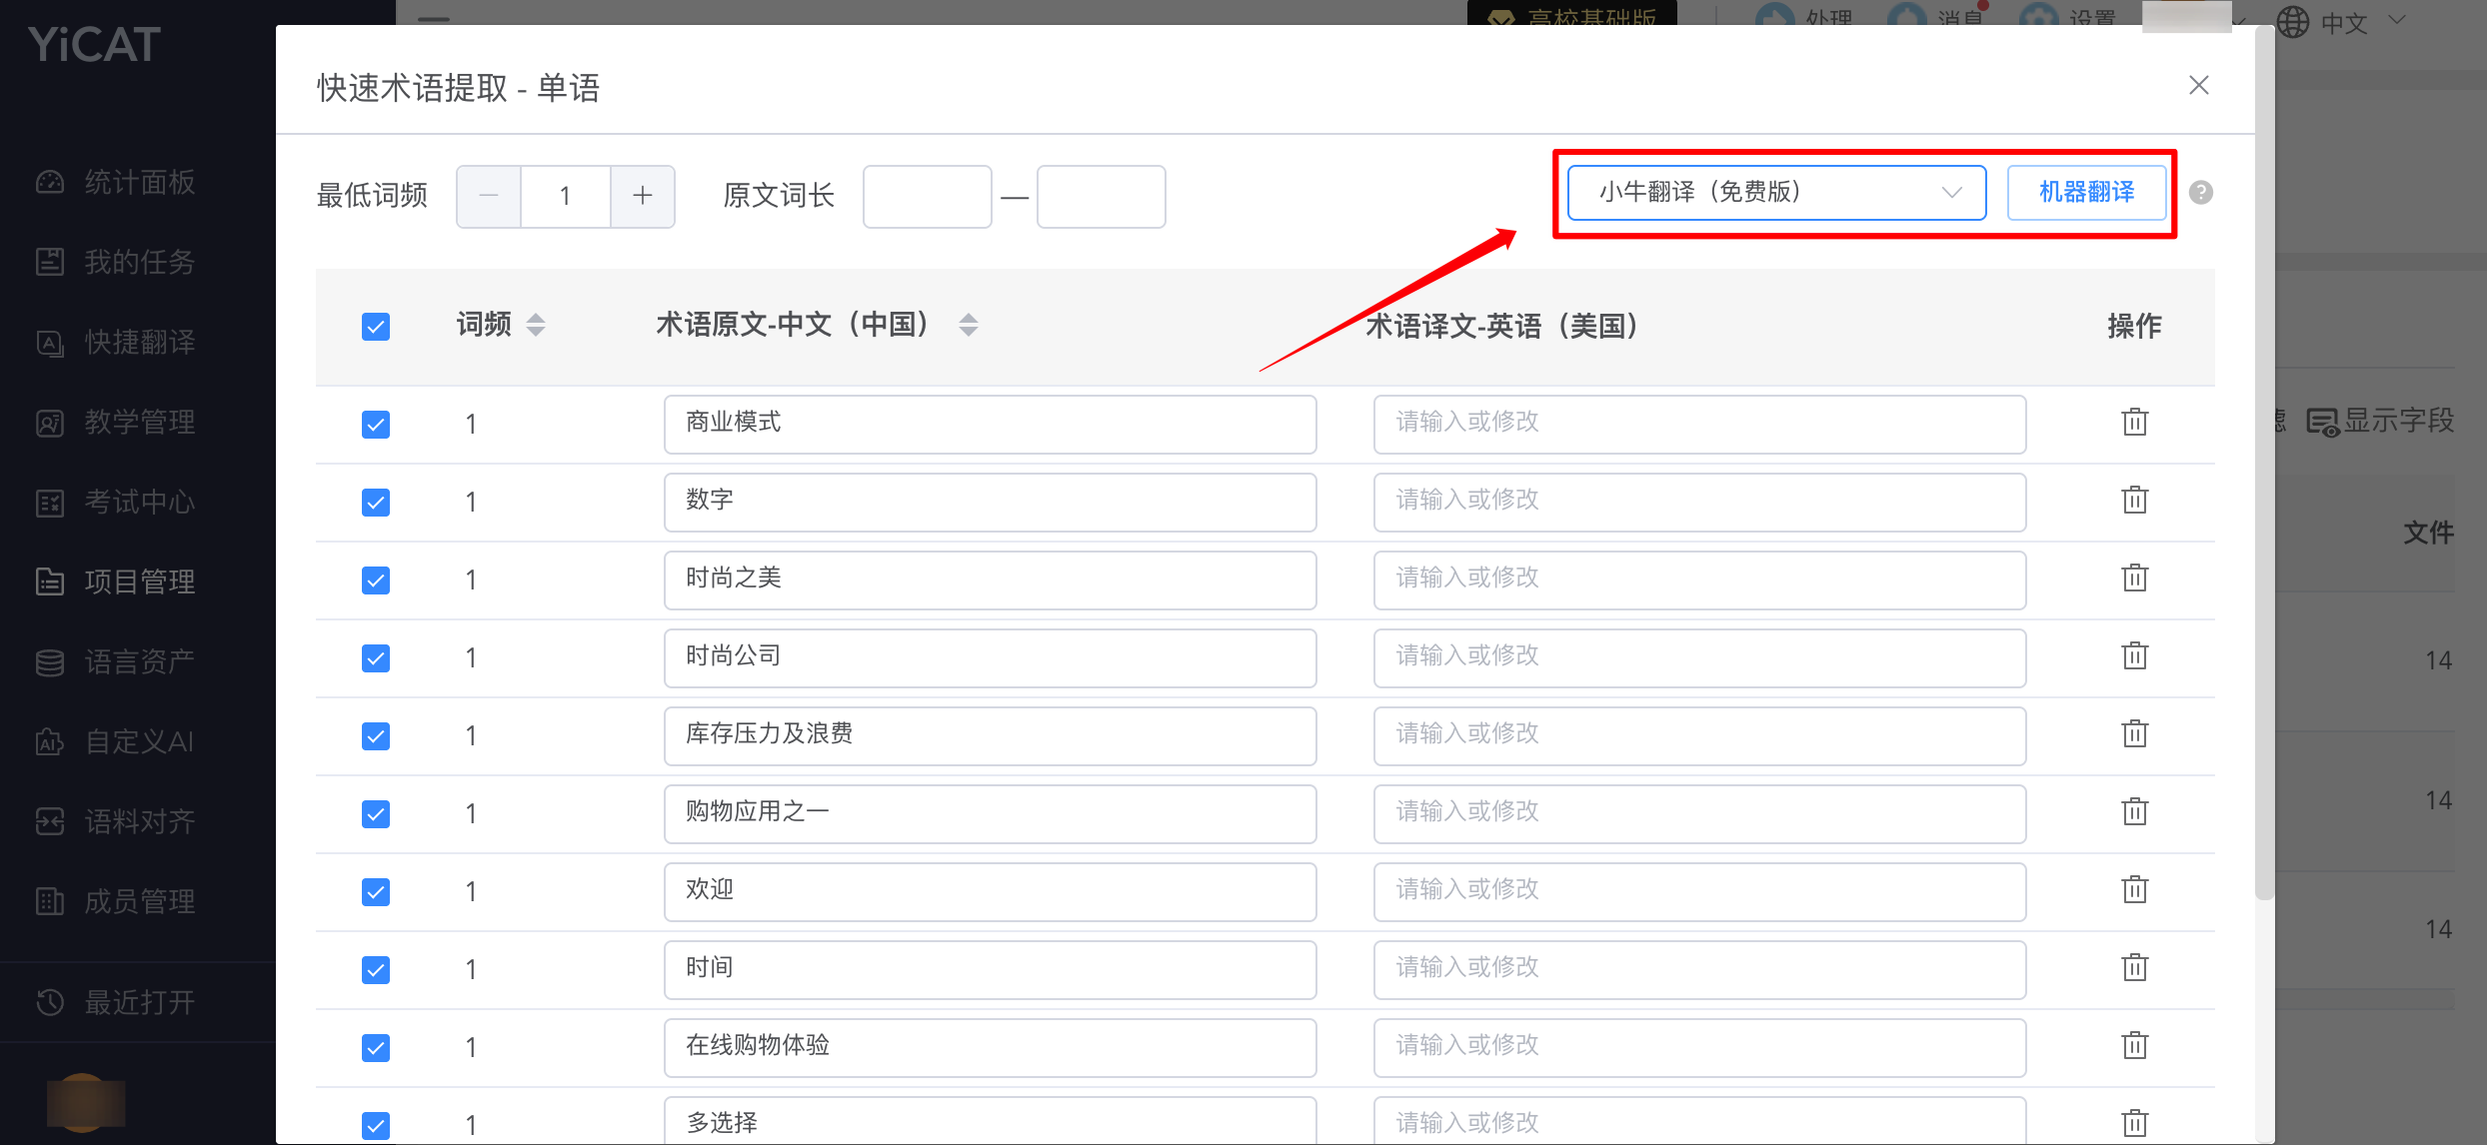Open user avatar in sidebar

(x=85, y=1102)
